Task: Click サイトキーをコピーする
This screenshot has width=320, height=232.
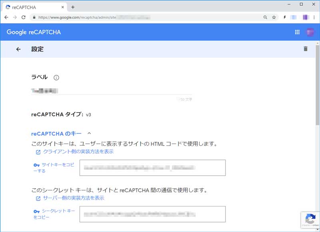Action: (x=54, y=168)
